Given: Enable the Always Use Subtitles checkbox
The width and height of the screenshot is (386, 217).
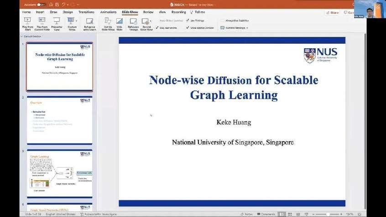Looking at the screenshot, I should (x=223, y=21).
